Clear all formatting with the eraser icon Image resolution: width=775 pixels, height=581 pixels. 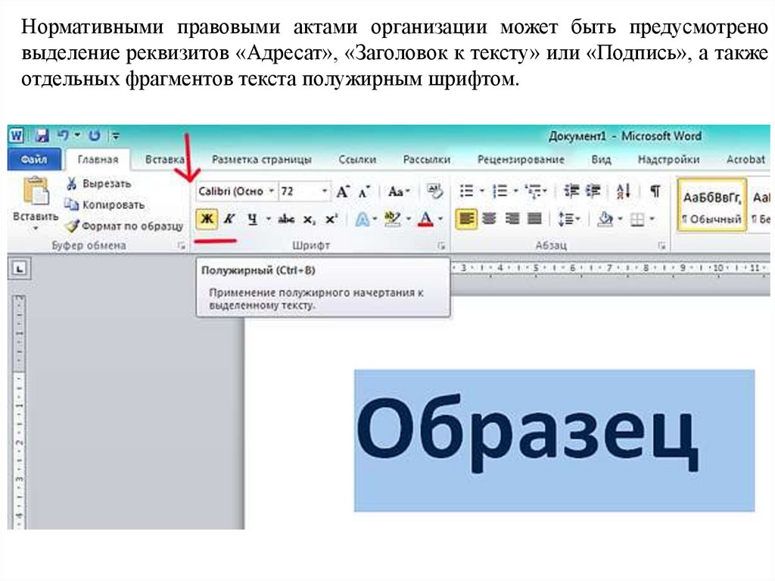(x=435, y=191)
